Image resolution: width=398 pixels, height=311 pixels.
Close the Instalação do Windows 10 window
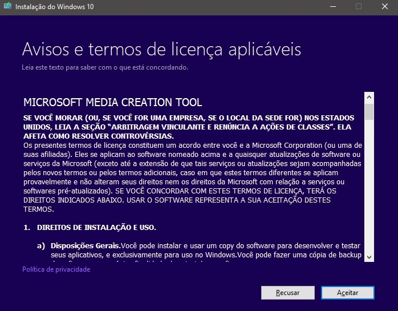click(384, 7)
